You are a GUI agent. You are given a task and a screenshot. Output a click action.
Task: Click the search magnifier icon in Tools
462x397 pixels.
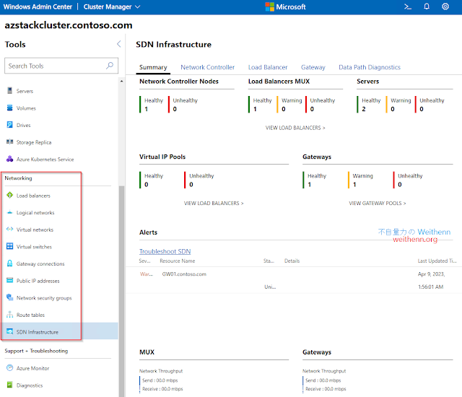coord(110,66)
